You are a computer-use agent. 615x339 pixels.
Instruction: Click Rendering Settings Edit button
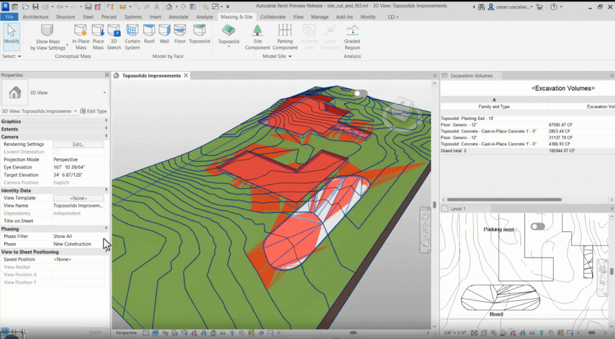point(79,144)
